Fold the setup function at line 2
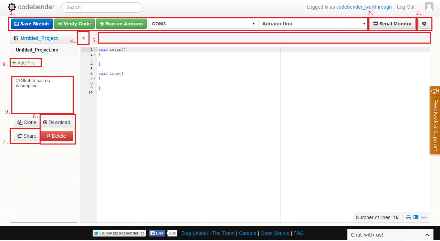 (x=95, y=54)
